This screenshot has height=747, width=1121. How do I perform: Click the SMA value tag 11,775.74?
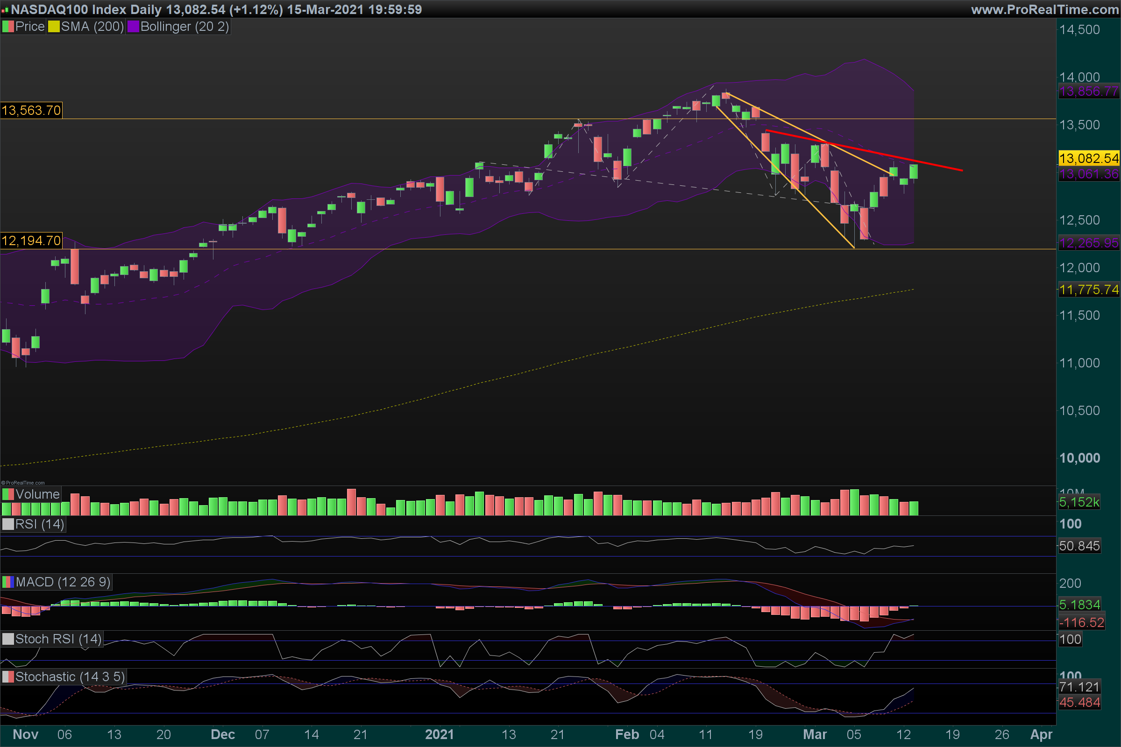coord(1088,289)
